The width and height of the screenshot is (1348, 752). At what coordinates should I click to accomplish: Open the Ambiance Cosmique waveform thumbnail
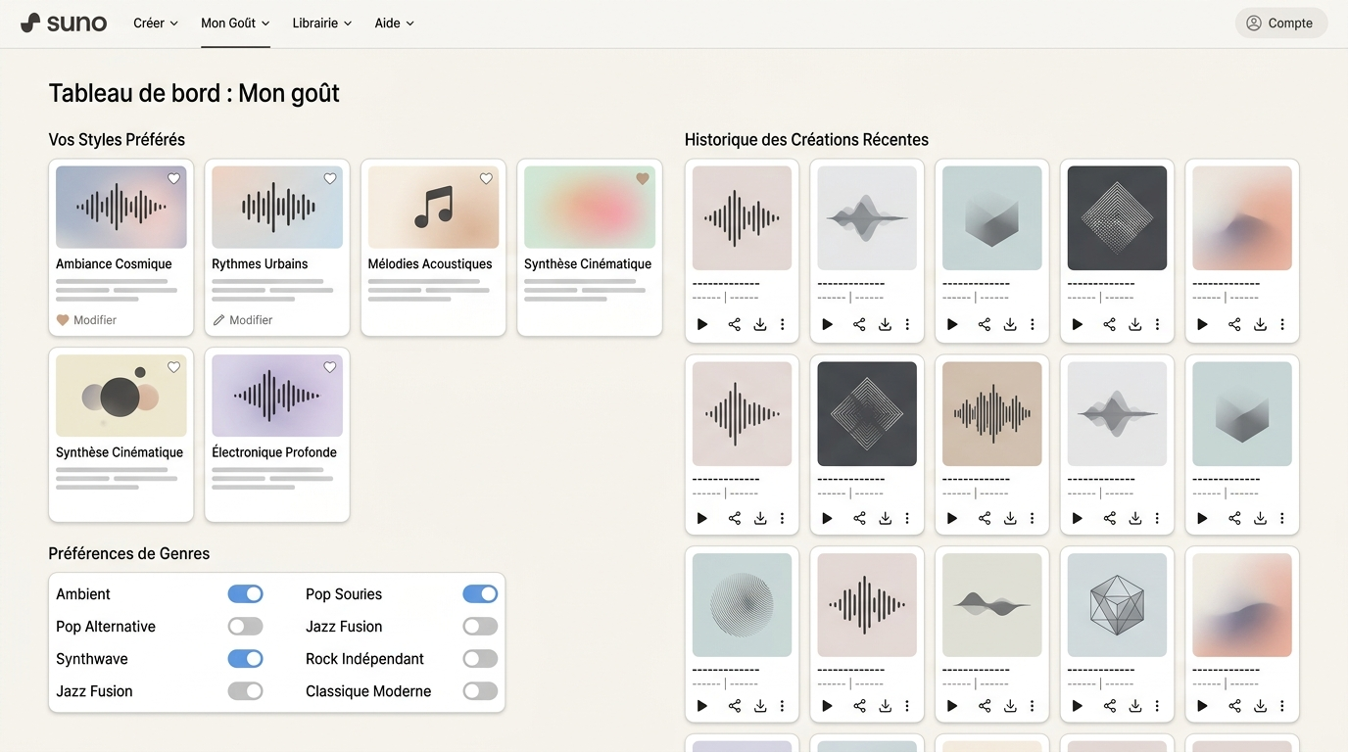(121, 207)
